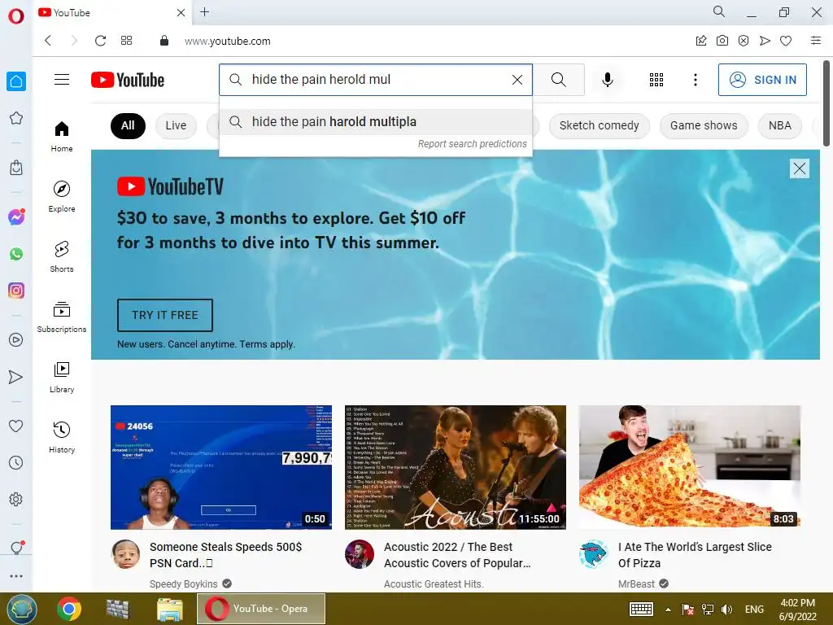The image size is (833, 625).
Task: Open the ad blocker shield icon
Action: tap(744, 41)
